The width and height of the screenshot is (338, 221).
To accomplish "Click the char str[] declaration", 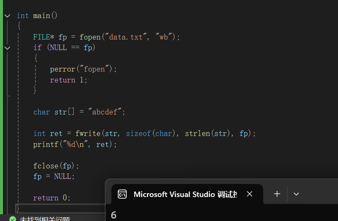I will pyautogui.click(x=54, y=112).
